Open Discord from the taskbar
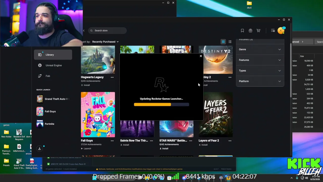The width and height of the screenshot is (323, 182). click(184, 178)
